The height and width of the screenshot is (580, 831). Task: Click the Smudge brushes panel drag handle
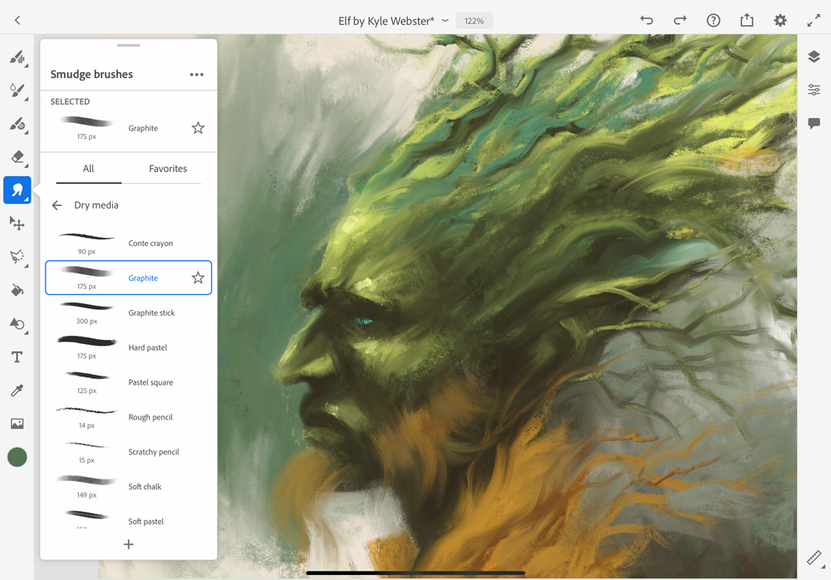128,46
